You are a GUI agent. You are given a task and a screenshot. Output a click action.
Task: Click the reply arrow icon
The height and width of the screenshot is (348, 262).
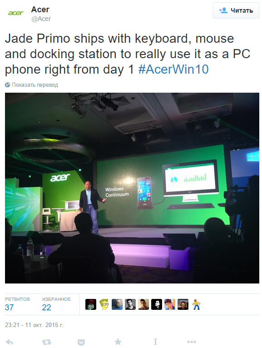[x=9, y=342]
